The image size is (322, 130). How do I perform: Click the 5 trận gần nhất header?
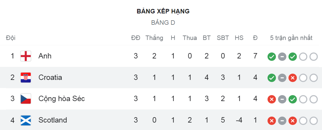[x=291, y=38]
